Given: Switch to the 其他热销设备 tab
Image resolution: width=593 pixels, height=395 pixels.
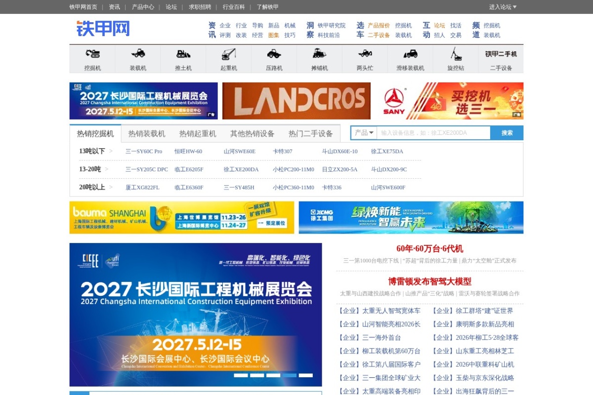Looking at the screenshot, I should [x=253, y=133].
